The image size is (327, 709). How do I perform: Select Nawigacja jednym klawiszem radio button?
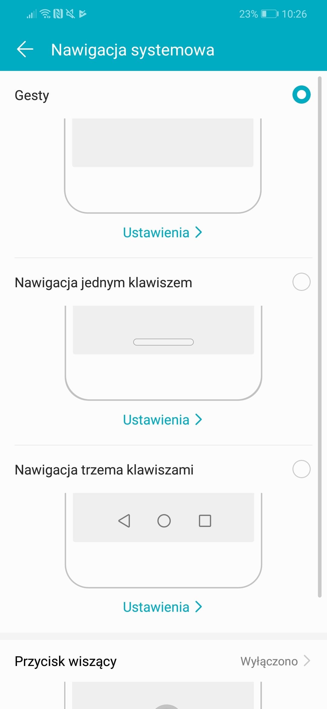tap(301, 282)
